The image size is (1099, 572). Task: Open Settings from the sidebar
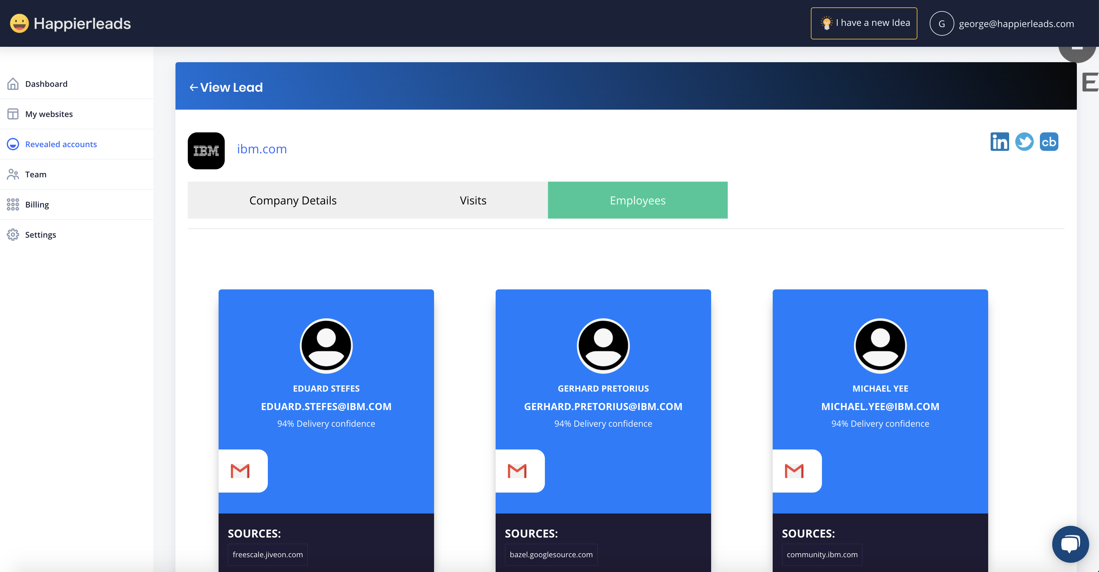tap(40, 235)
